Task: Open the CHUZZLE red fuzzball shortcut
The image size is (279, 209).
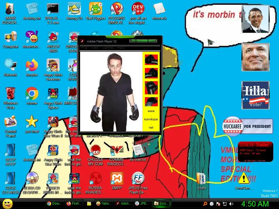Action: [x=95, y=155]
